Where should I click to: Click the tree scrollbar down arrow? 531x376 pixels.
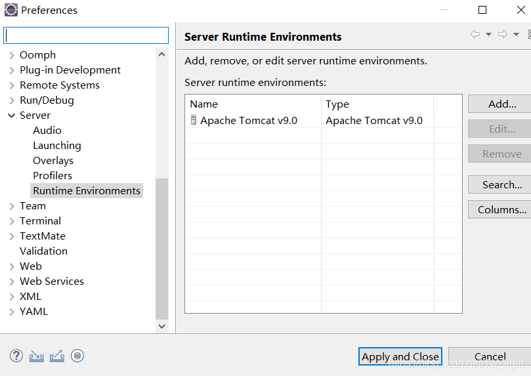click(162, 326)
